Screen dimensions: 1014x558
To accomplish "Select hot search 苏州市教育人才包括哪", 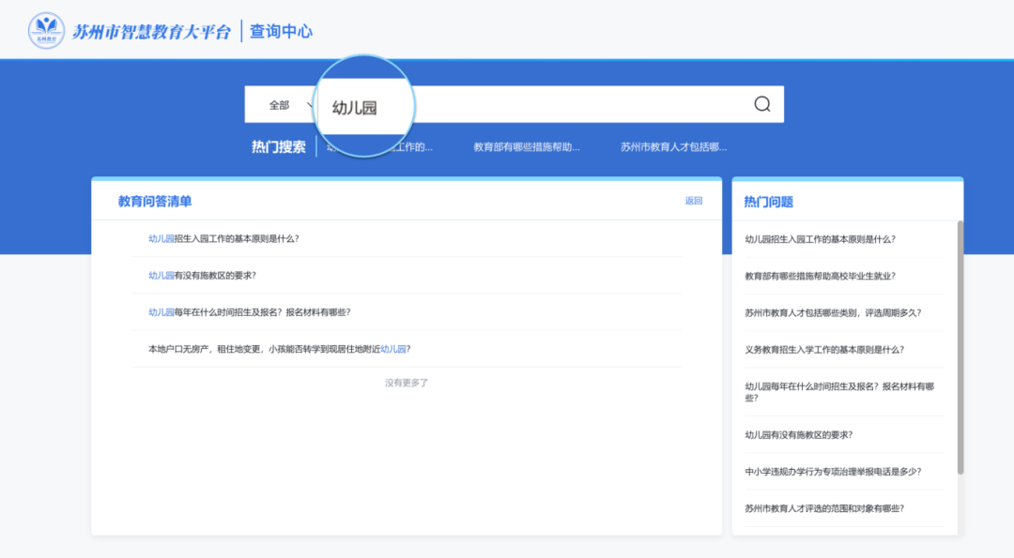I will 673,147.
